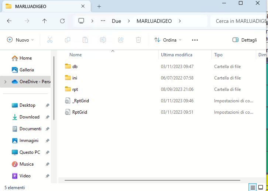Click the Cerca in MARLUADIGEO search box
268x191 pixels.
240,21
